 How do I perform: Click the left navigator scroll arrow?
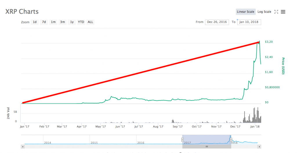point(23,146)
